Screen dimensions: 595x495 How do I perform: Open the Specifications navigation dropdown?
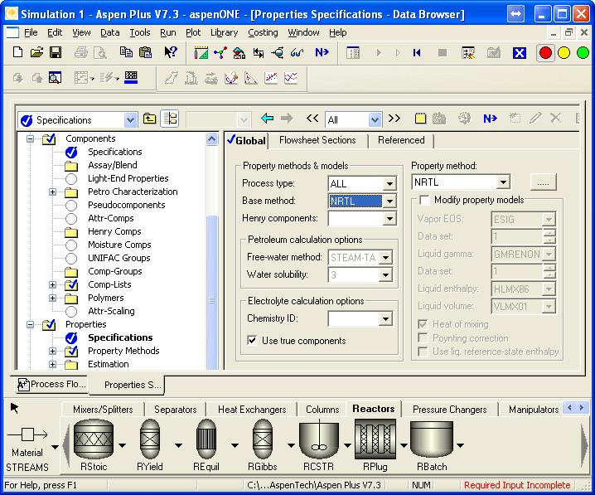point(130,120)
